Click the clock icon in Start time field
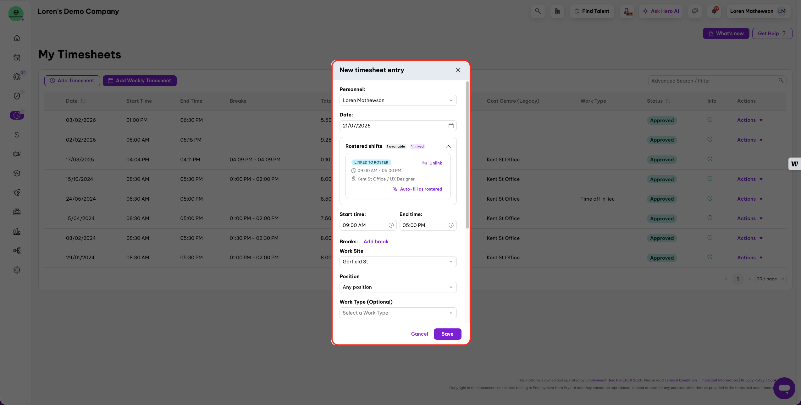The height and width of the screenshot is (405, 801). pyautogui.click(x=391, y=225)
